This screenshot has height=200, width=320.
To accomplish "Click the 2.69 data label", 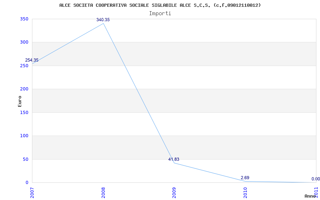I will pyautogui.click(x=245, y=178).
